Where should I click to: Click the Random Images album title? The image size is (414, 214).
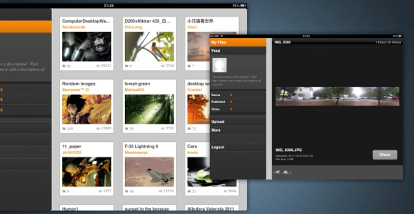pyautogui.click(x=79, y=83)
